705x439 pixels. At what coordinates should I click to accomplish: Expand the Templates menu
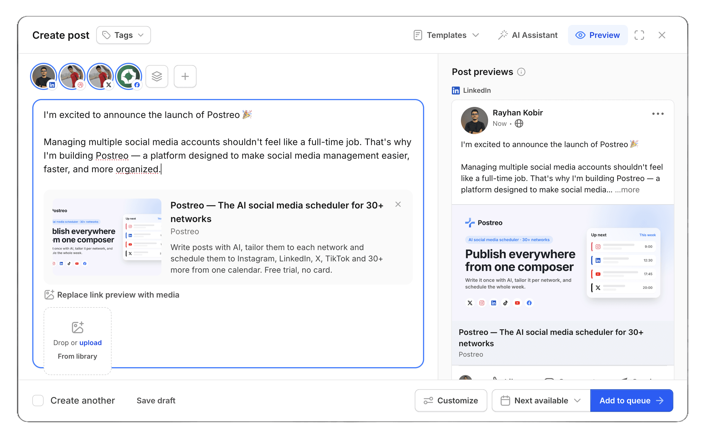(447, 35)
